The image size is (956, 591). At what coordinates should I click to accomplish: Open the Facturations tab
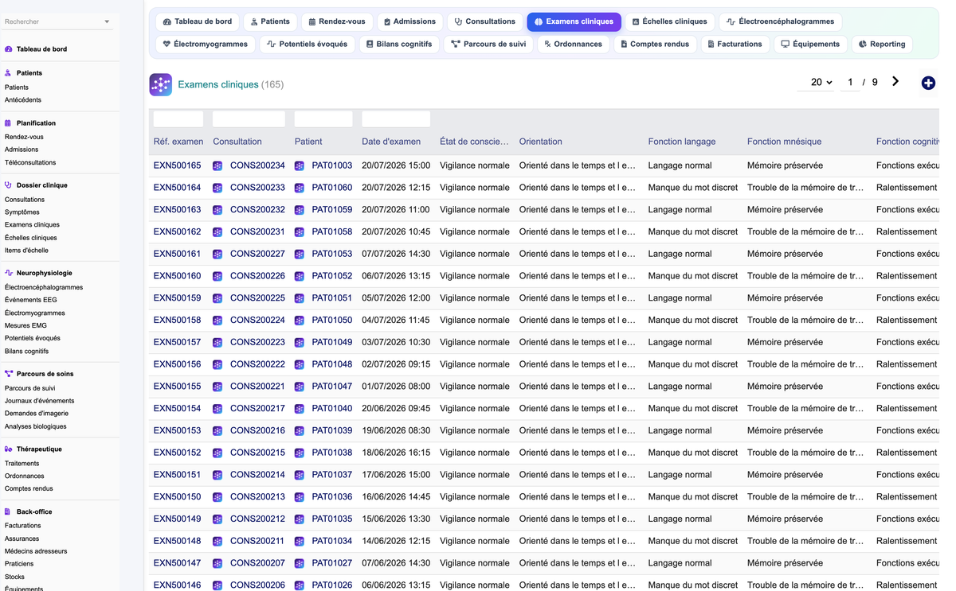735,44
